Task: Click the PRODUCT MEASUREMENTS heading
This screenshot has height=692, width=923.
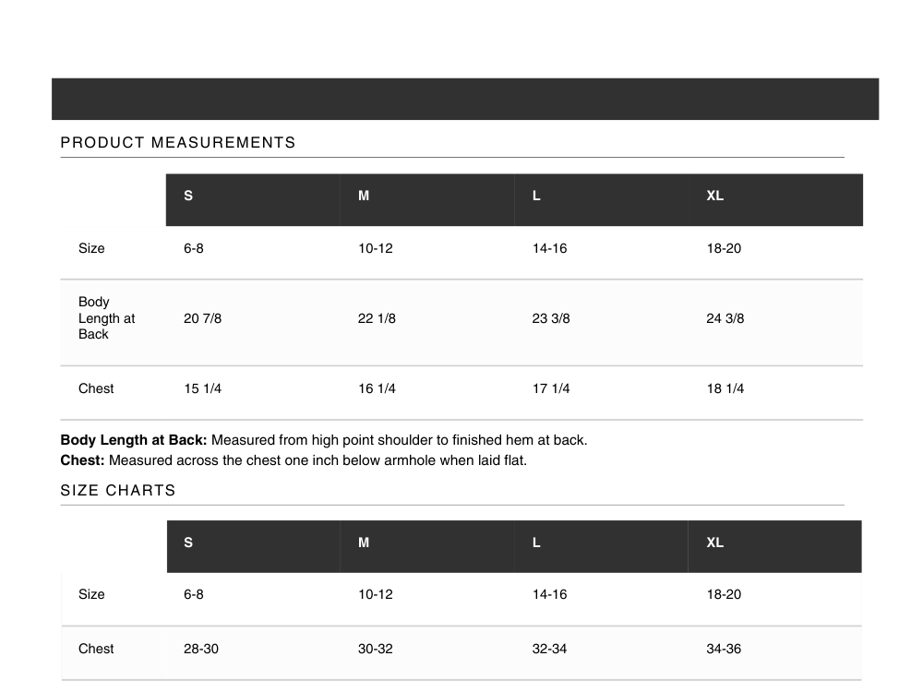Action: [178, 143]
